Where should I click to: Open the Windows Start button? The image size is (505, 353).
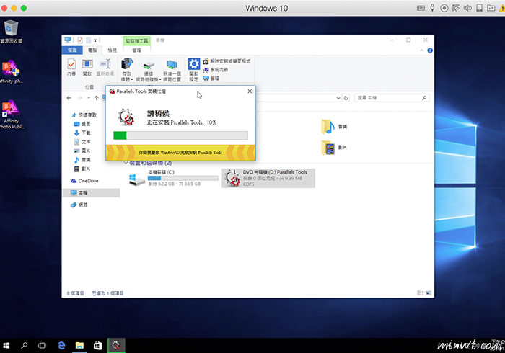click(6, 346)
